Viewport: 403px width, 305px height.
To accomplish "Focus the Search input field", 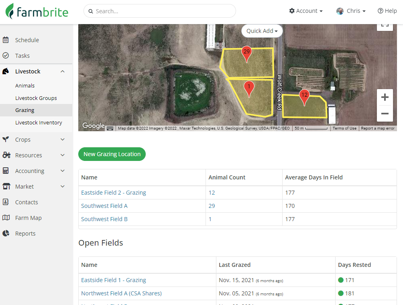I will click(160, 11).
